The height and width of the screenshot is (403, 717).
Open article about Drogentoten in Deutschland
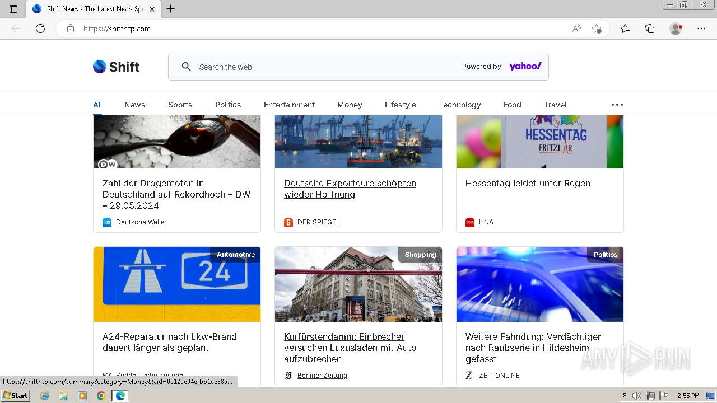[x=176, y=194]
